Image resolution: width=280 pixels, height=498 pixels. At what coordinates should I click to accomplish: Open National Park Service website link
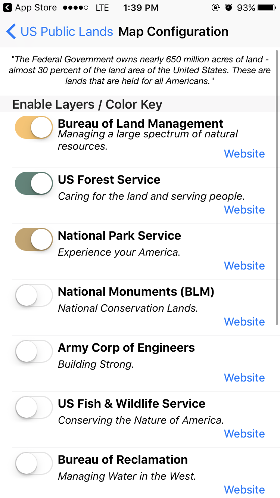(244, 266)
